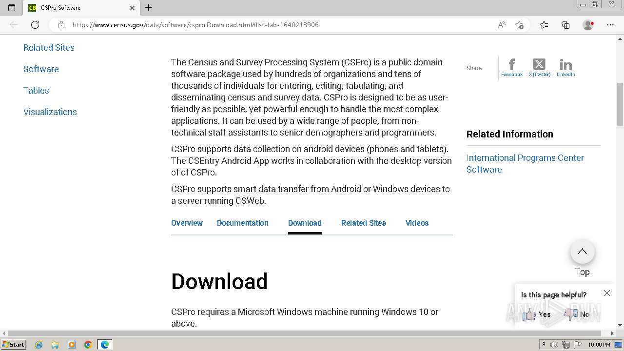
Task: Click the Action Center flag icon
Action: 577,345
